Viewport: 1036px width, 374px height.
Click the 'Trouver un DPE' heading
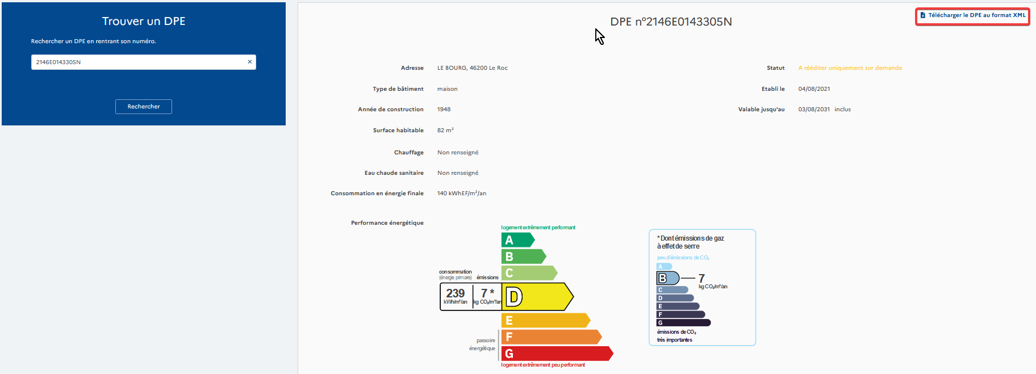(x=144, y=21)
